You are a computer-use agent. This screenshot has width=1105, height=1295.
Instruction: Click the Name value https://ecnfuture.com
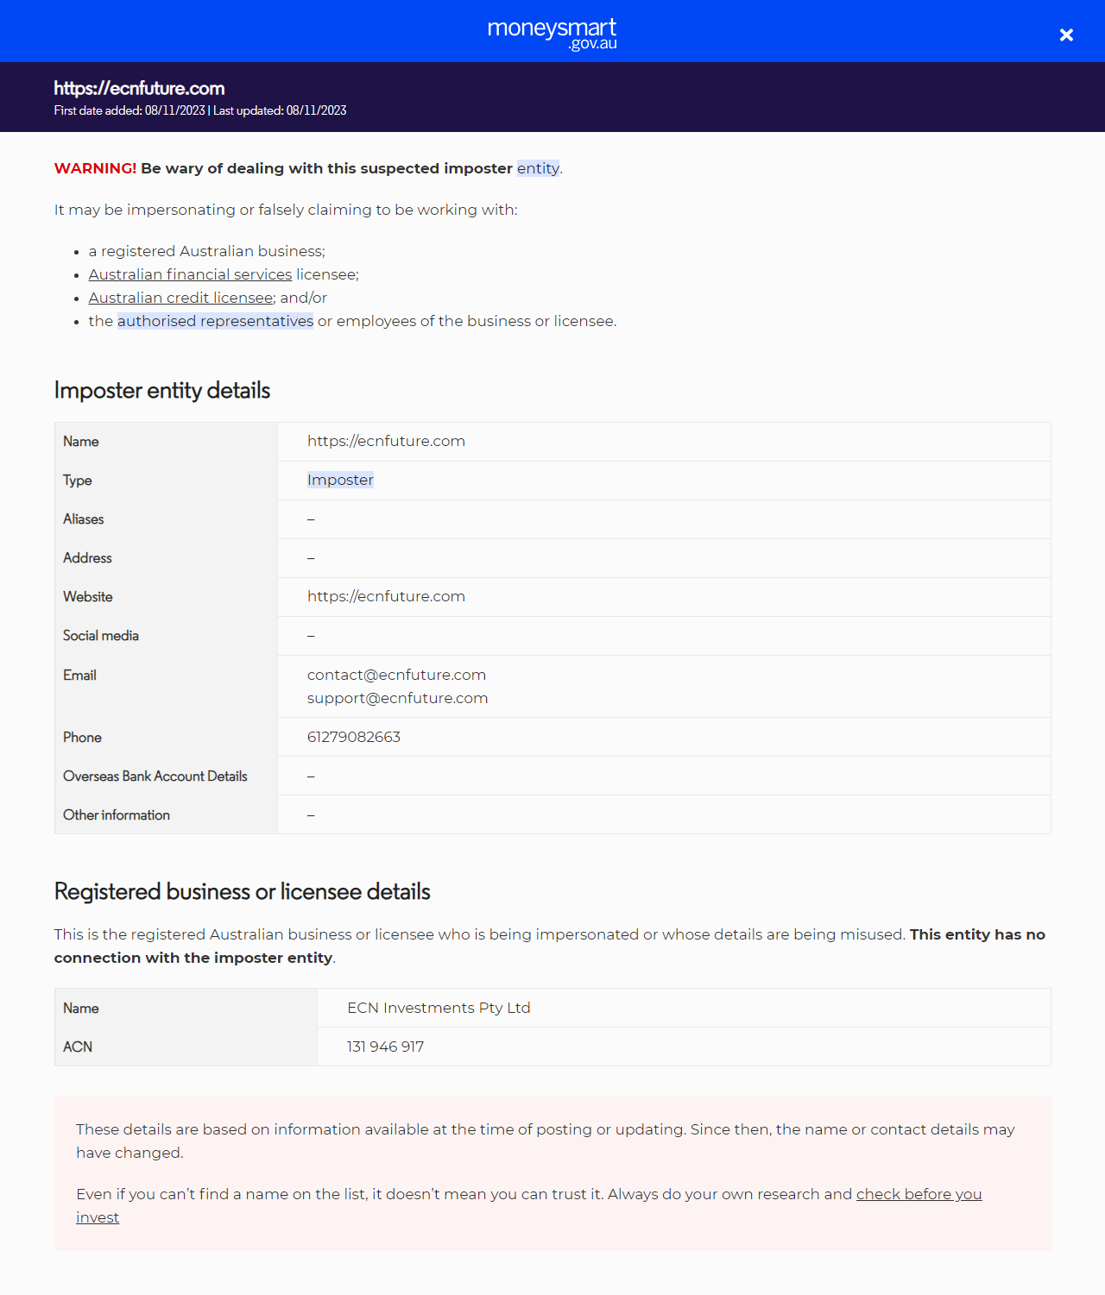pyautogui.click(x=386, y=441)
